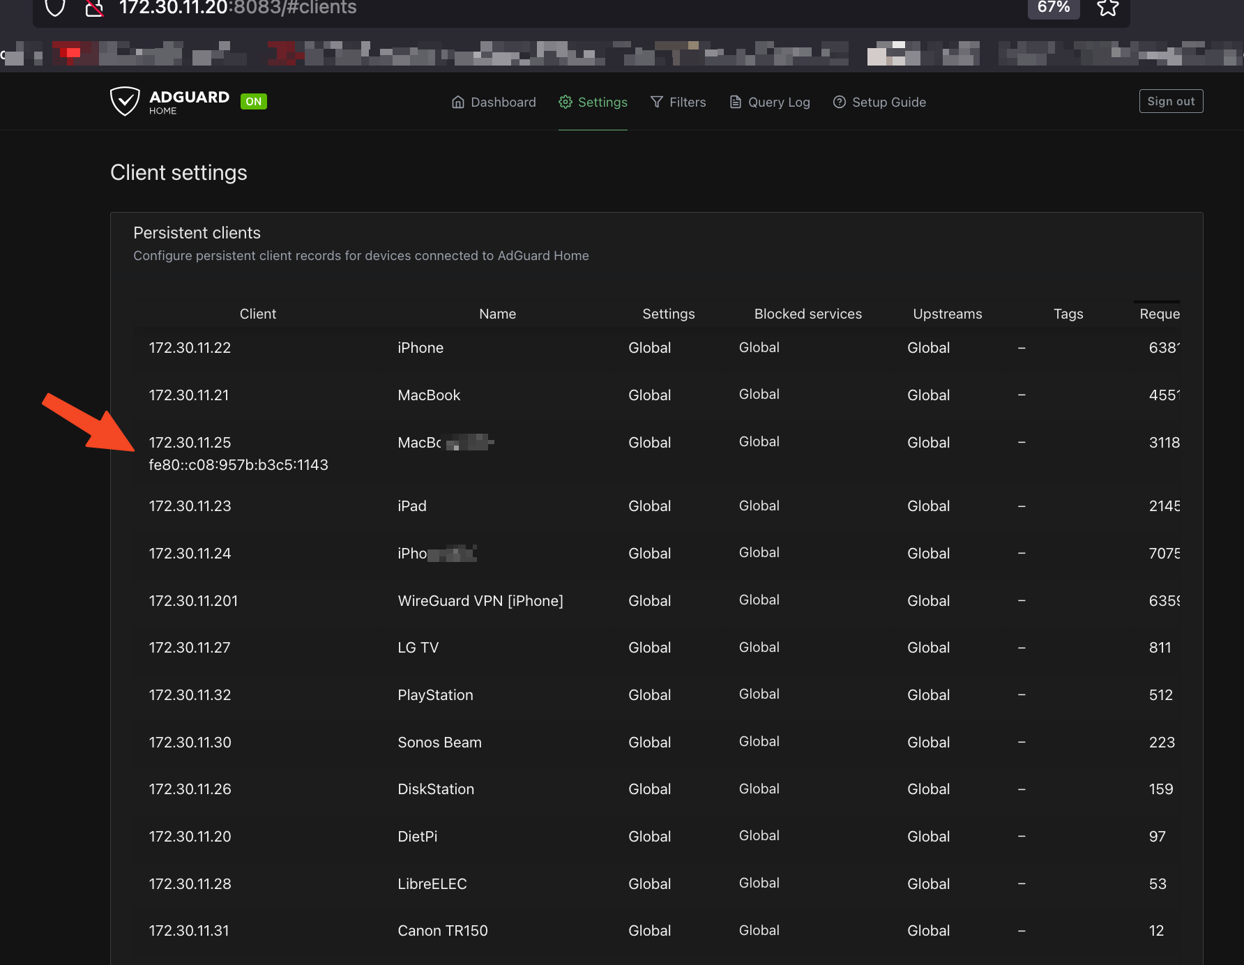Click Blocked services Global for PlayStation
This screenshot has height=965, width=1244.
(x=759, y=694)
